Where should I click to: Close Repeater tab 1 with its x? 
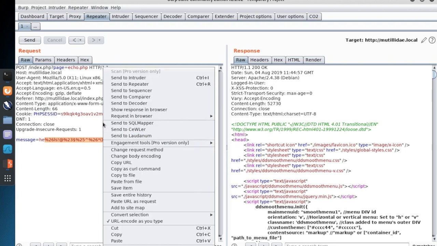[x=27, y=26]
